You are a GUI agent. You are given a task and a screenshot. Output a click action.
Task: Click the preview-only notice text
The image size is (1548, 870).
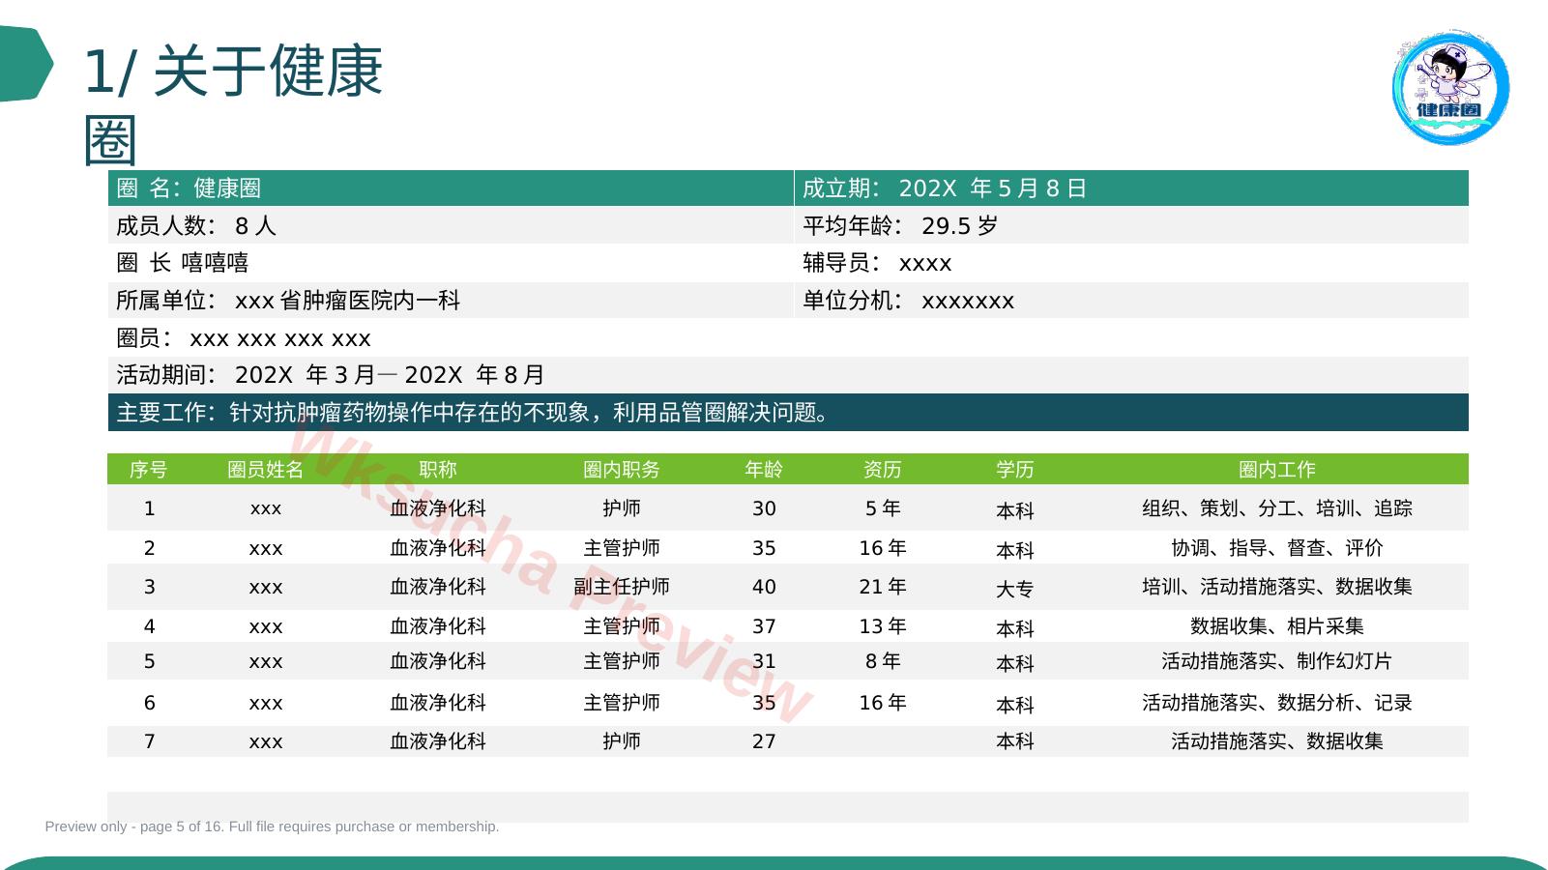(272, 826)
